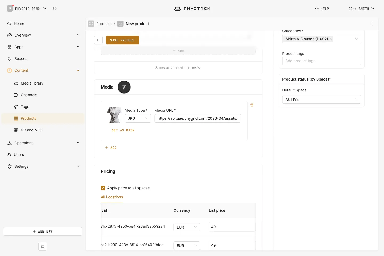Click Set as Main link
Viewport: 384px width, 256px height.
click(123, 130)
